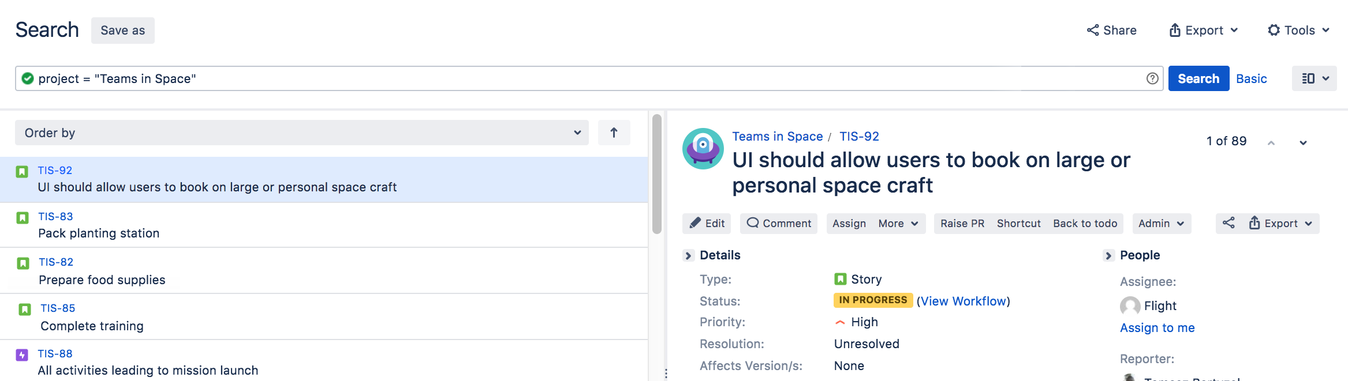Click the High priority arrow icon

841,322
